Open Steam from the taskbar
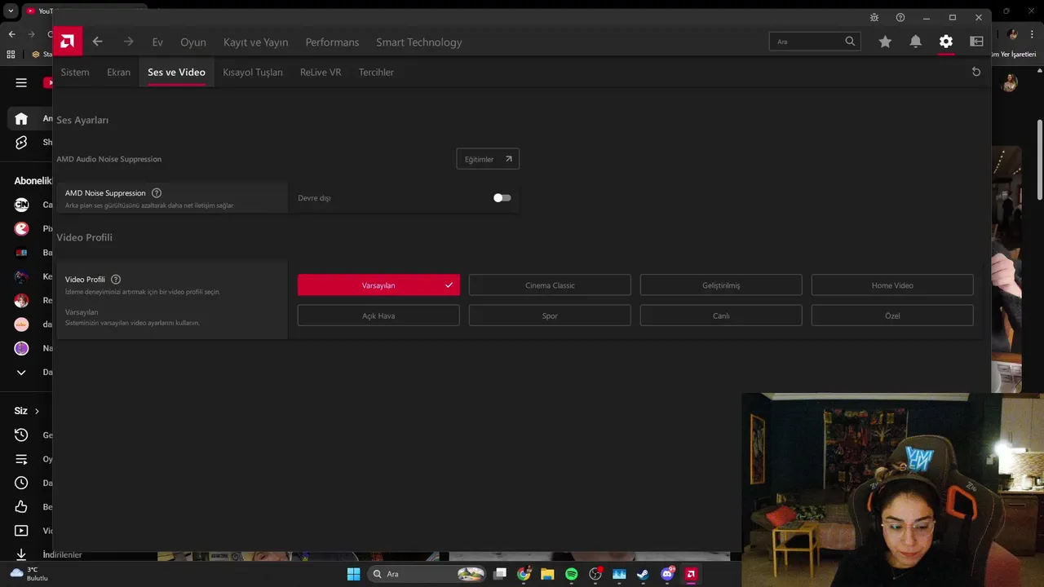This screenshot has height=587, width=1044. coord(643,574)
